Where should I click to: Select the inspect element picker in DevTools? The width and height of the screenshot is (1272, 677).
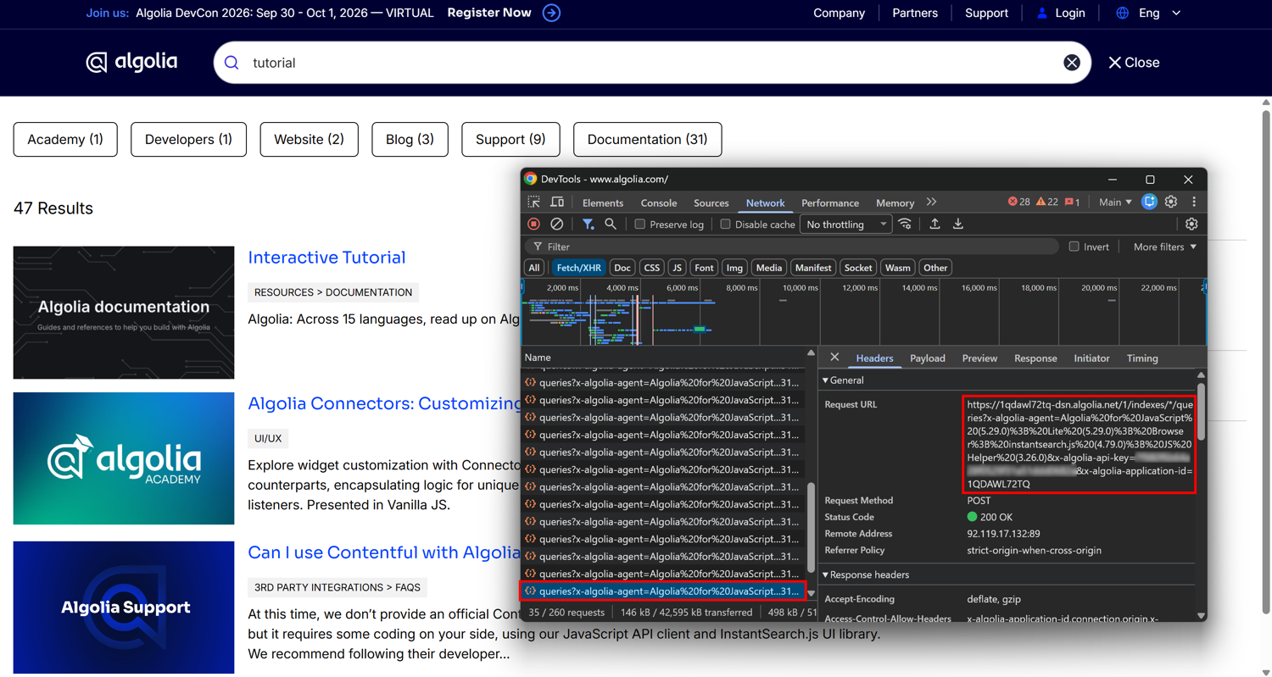click(x=534, y=203)
